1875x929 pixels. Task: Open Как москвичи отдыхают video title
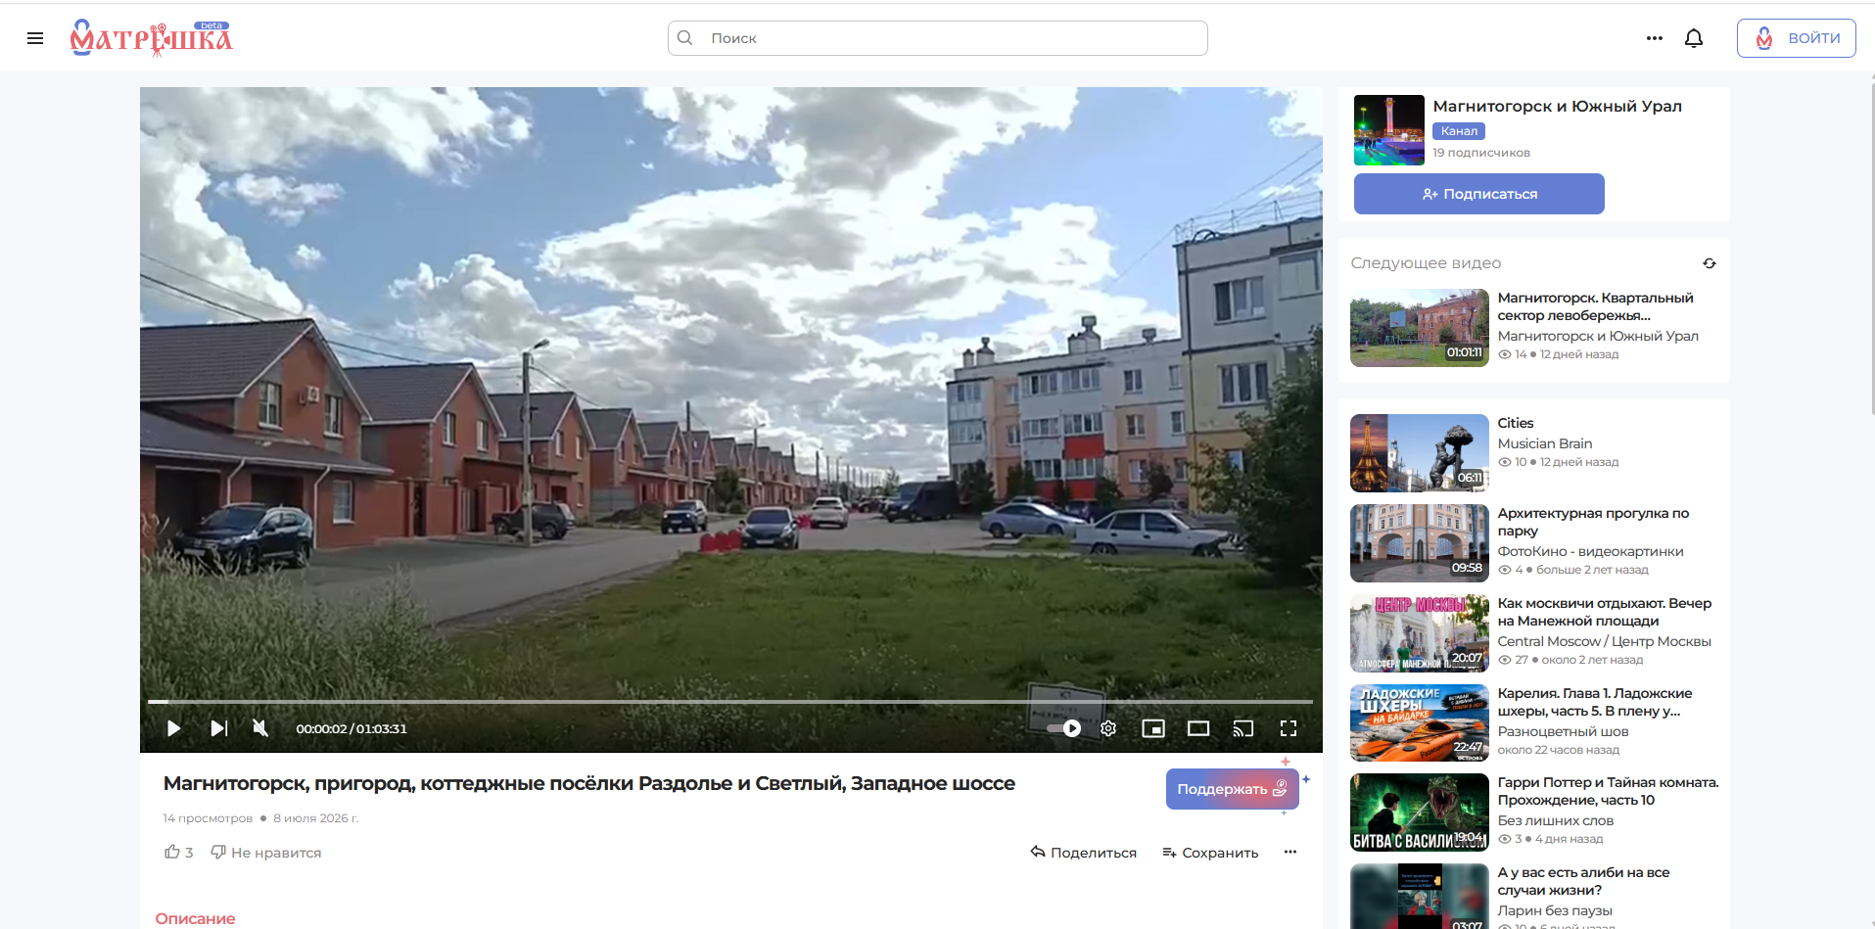(1605, 612)
